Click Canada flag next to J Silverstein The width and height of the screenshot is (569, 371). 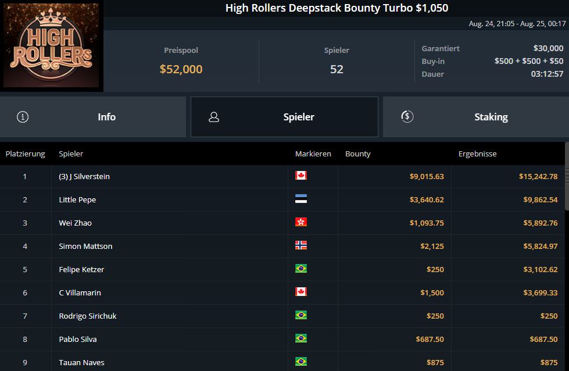click(x=300, y=176)
